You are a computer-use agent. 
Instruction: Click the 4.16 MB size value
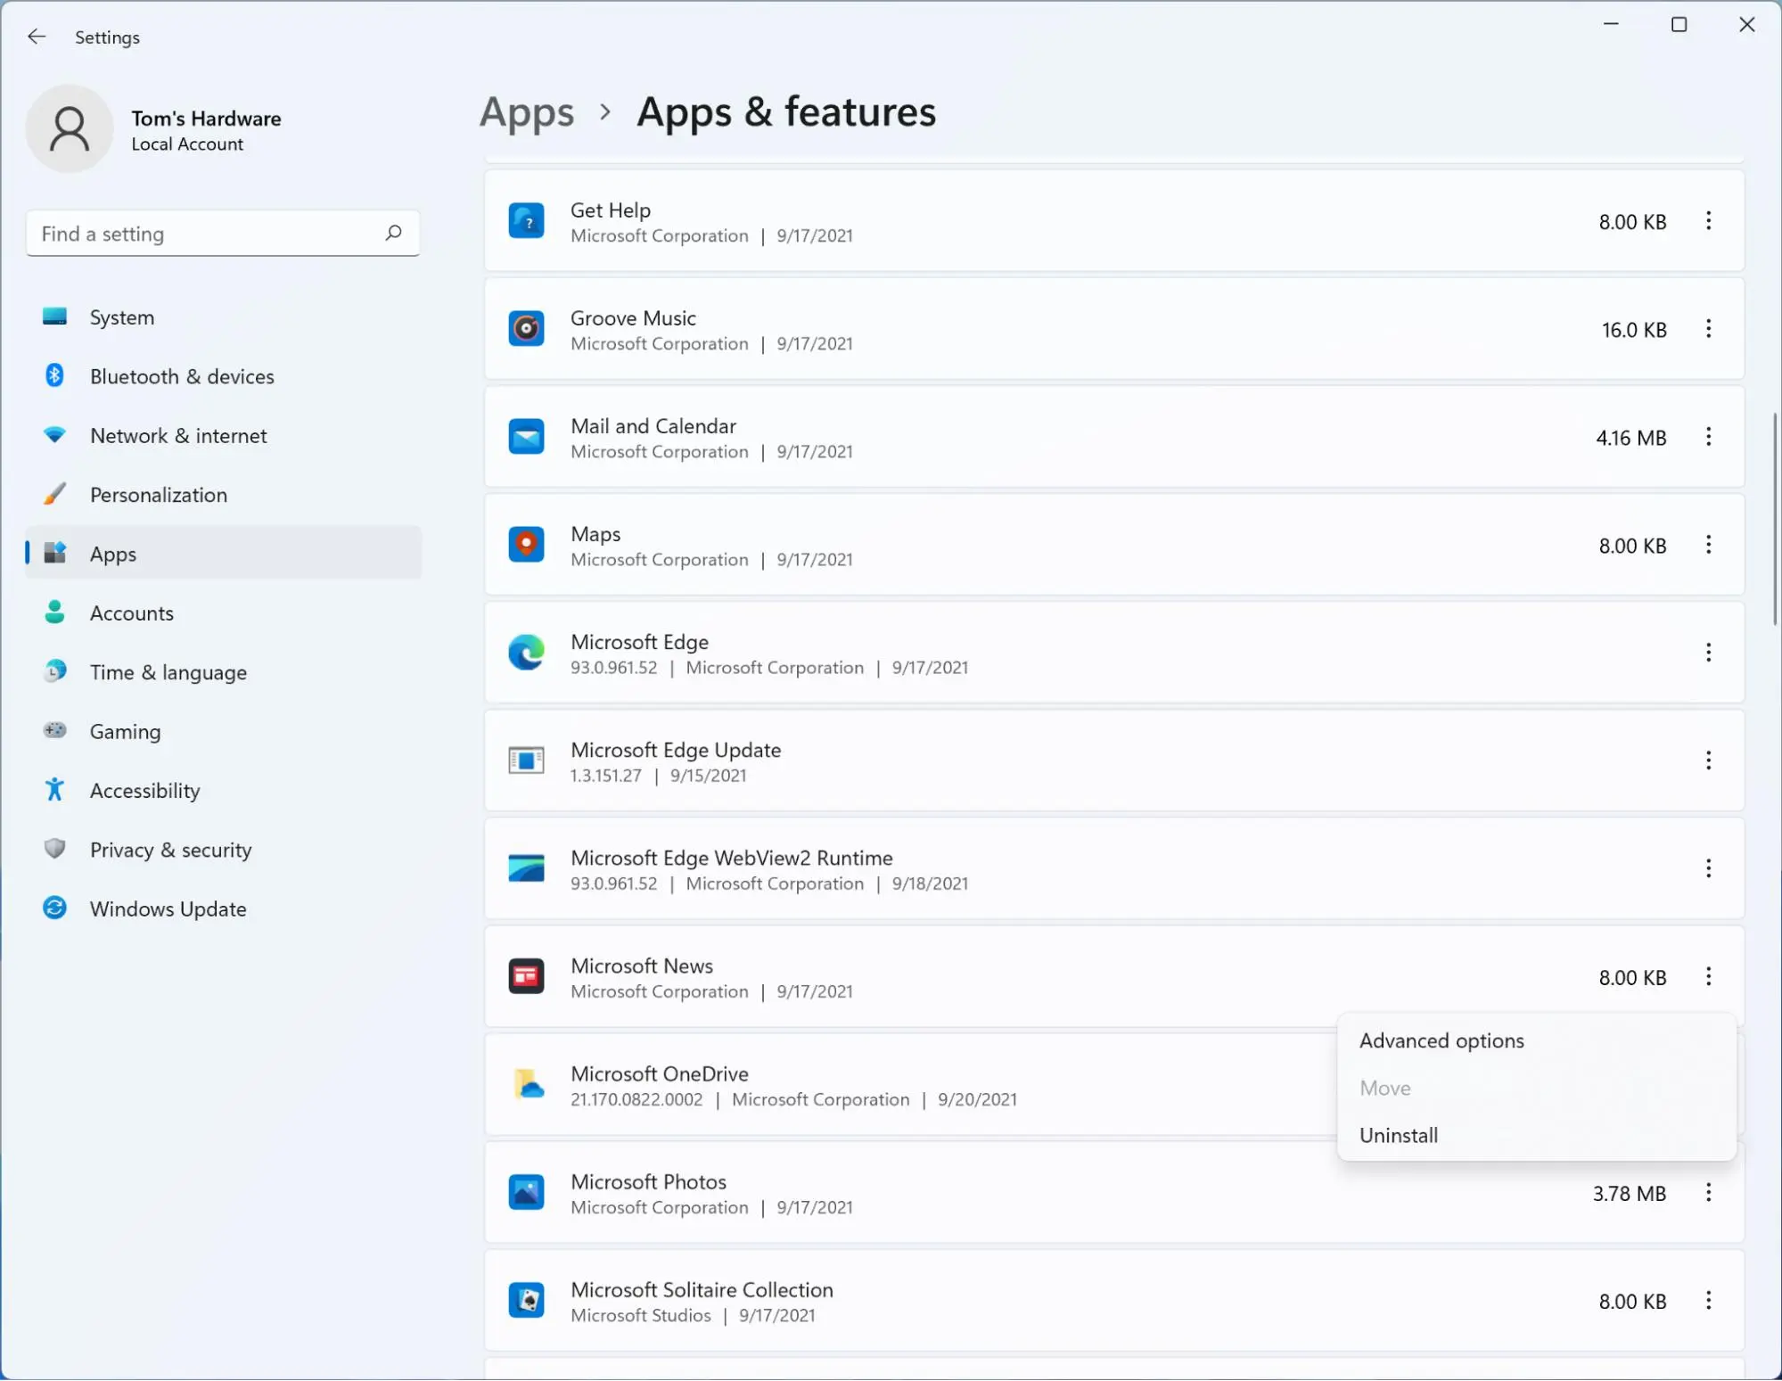click(x=1630, y=438)
